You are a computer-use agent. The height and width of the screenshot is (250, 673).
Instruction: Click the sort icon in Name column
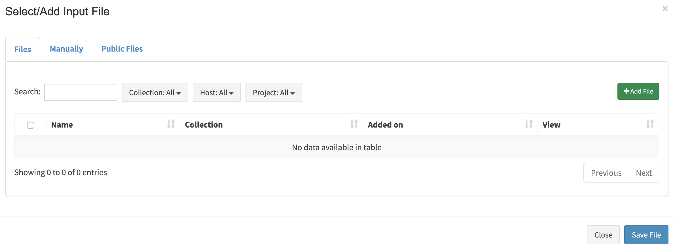pos(171,124)
